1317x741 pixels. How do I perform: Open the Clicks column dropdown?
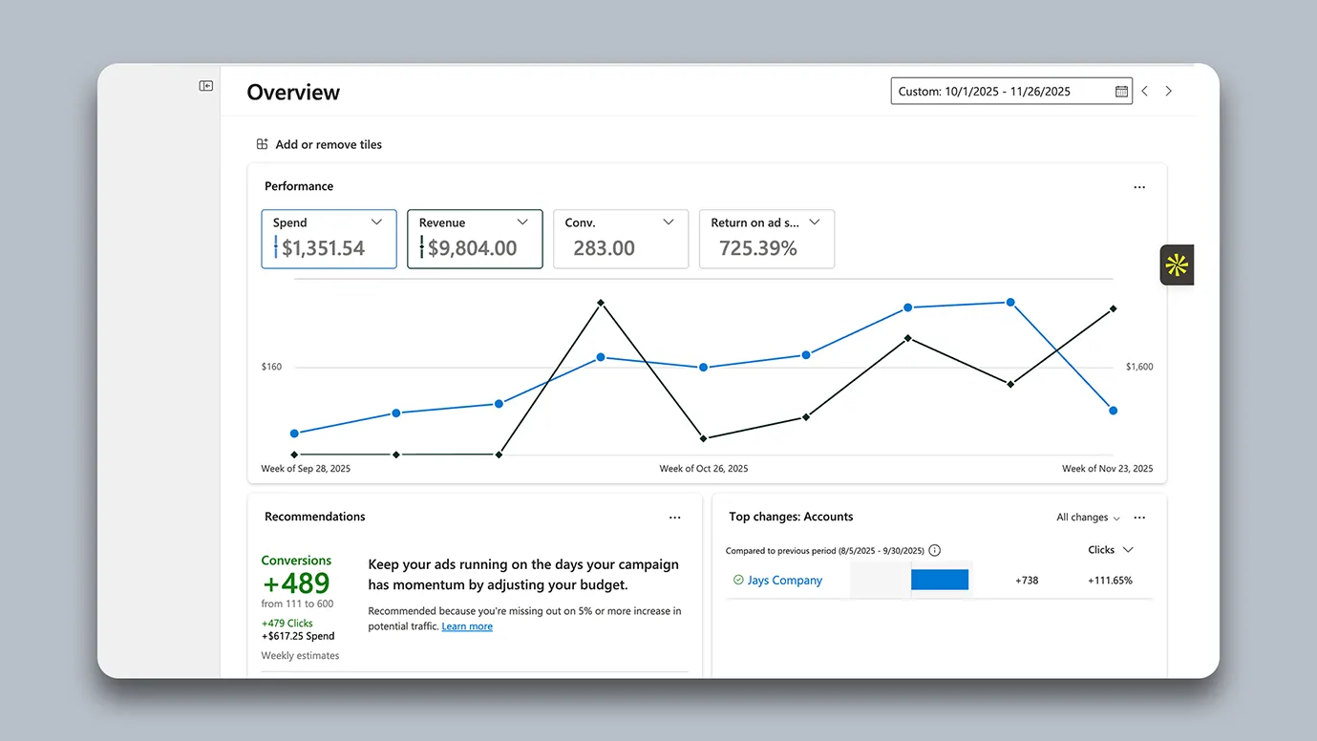1111,550
